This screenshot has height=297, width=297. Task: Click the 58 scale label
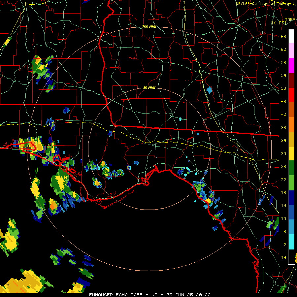point(283,62)
